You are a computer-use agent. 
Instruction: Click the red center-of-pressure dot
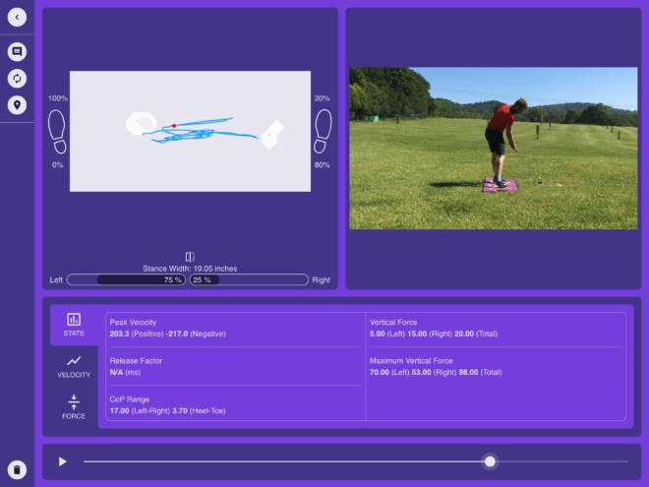[x=174, y=126]
